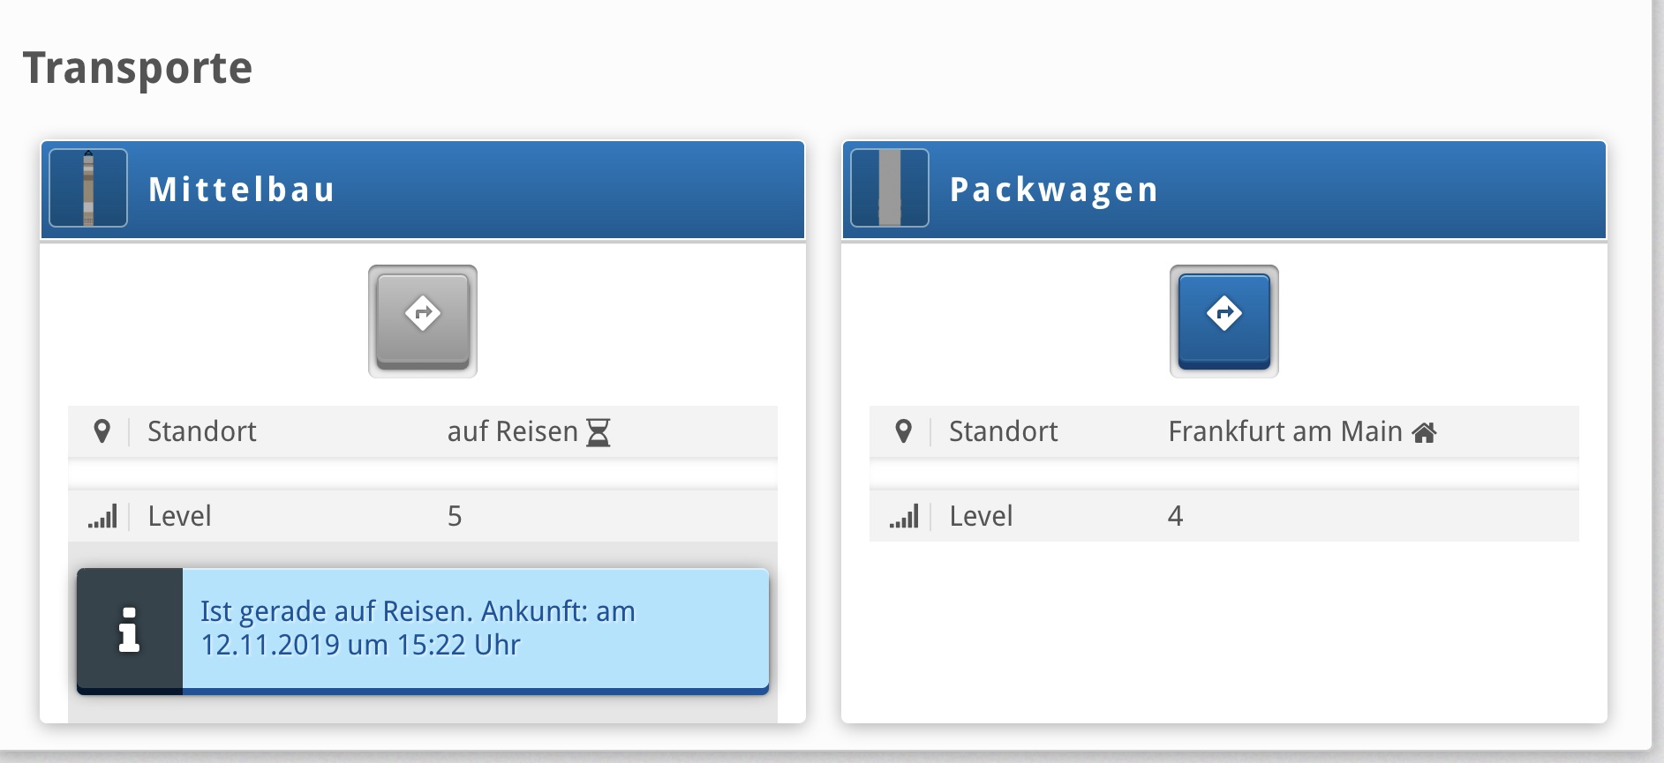Click the home icon beside Frankfurt am Main
The image size is (1664, 763).
point(1424,432)
